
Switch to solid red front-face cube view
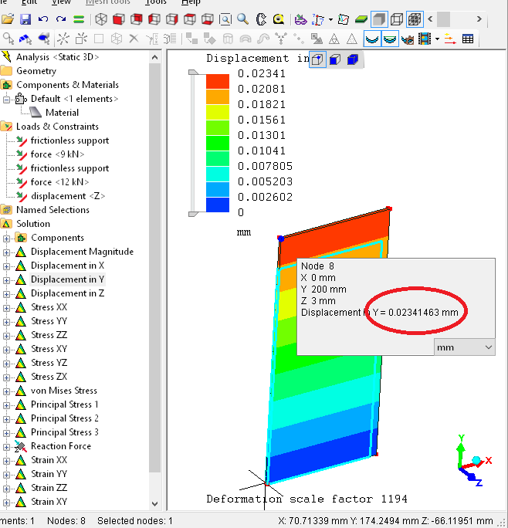coord(119,19)
